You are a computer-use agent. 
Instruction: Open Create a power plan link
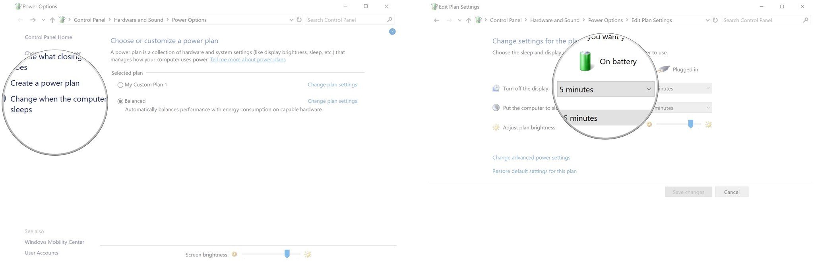tap(45, 83)
